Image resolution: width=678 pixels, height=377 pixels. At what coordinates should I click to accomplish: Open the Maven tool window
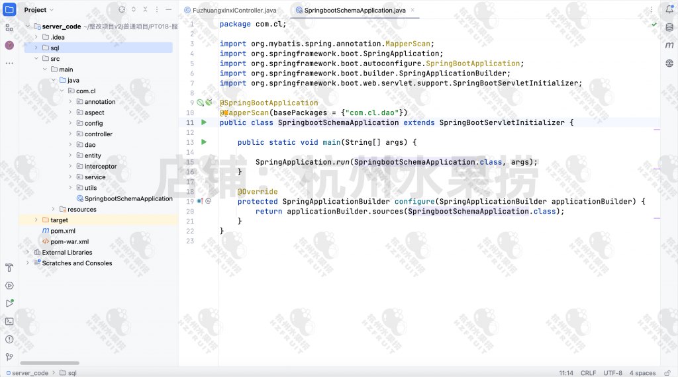(669, 46)
